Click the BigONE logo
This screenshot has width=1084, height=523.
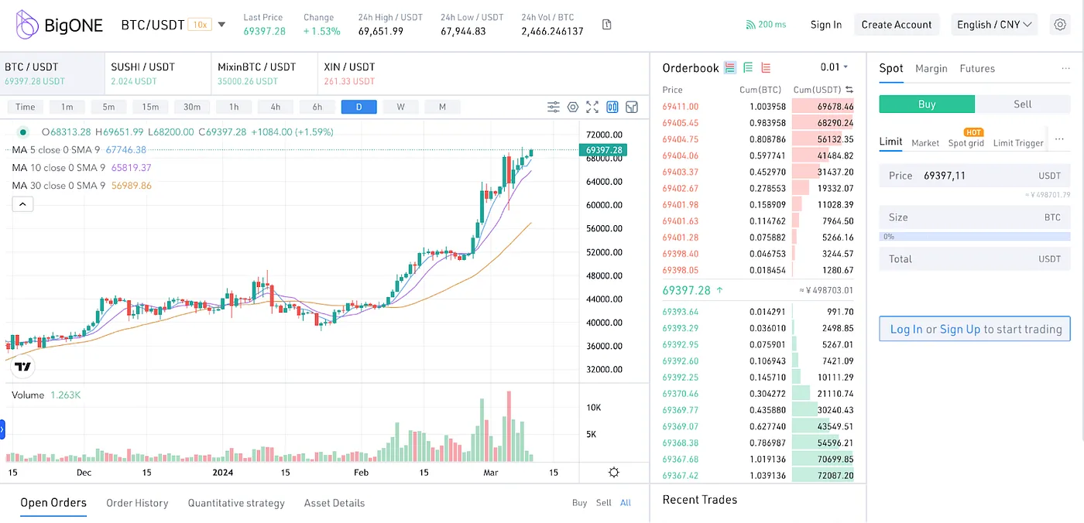coord(60,25)
